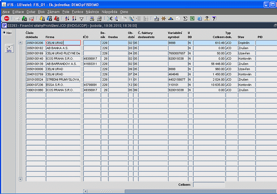Screen dimensions: 277x194
Task: Click the Firma field CELNI URAD in first row
Action: pos(63,43)
